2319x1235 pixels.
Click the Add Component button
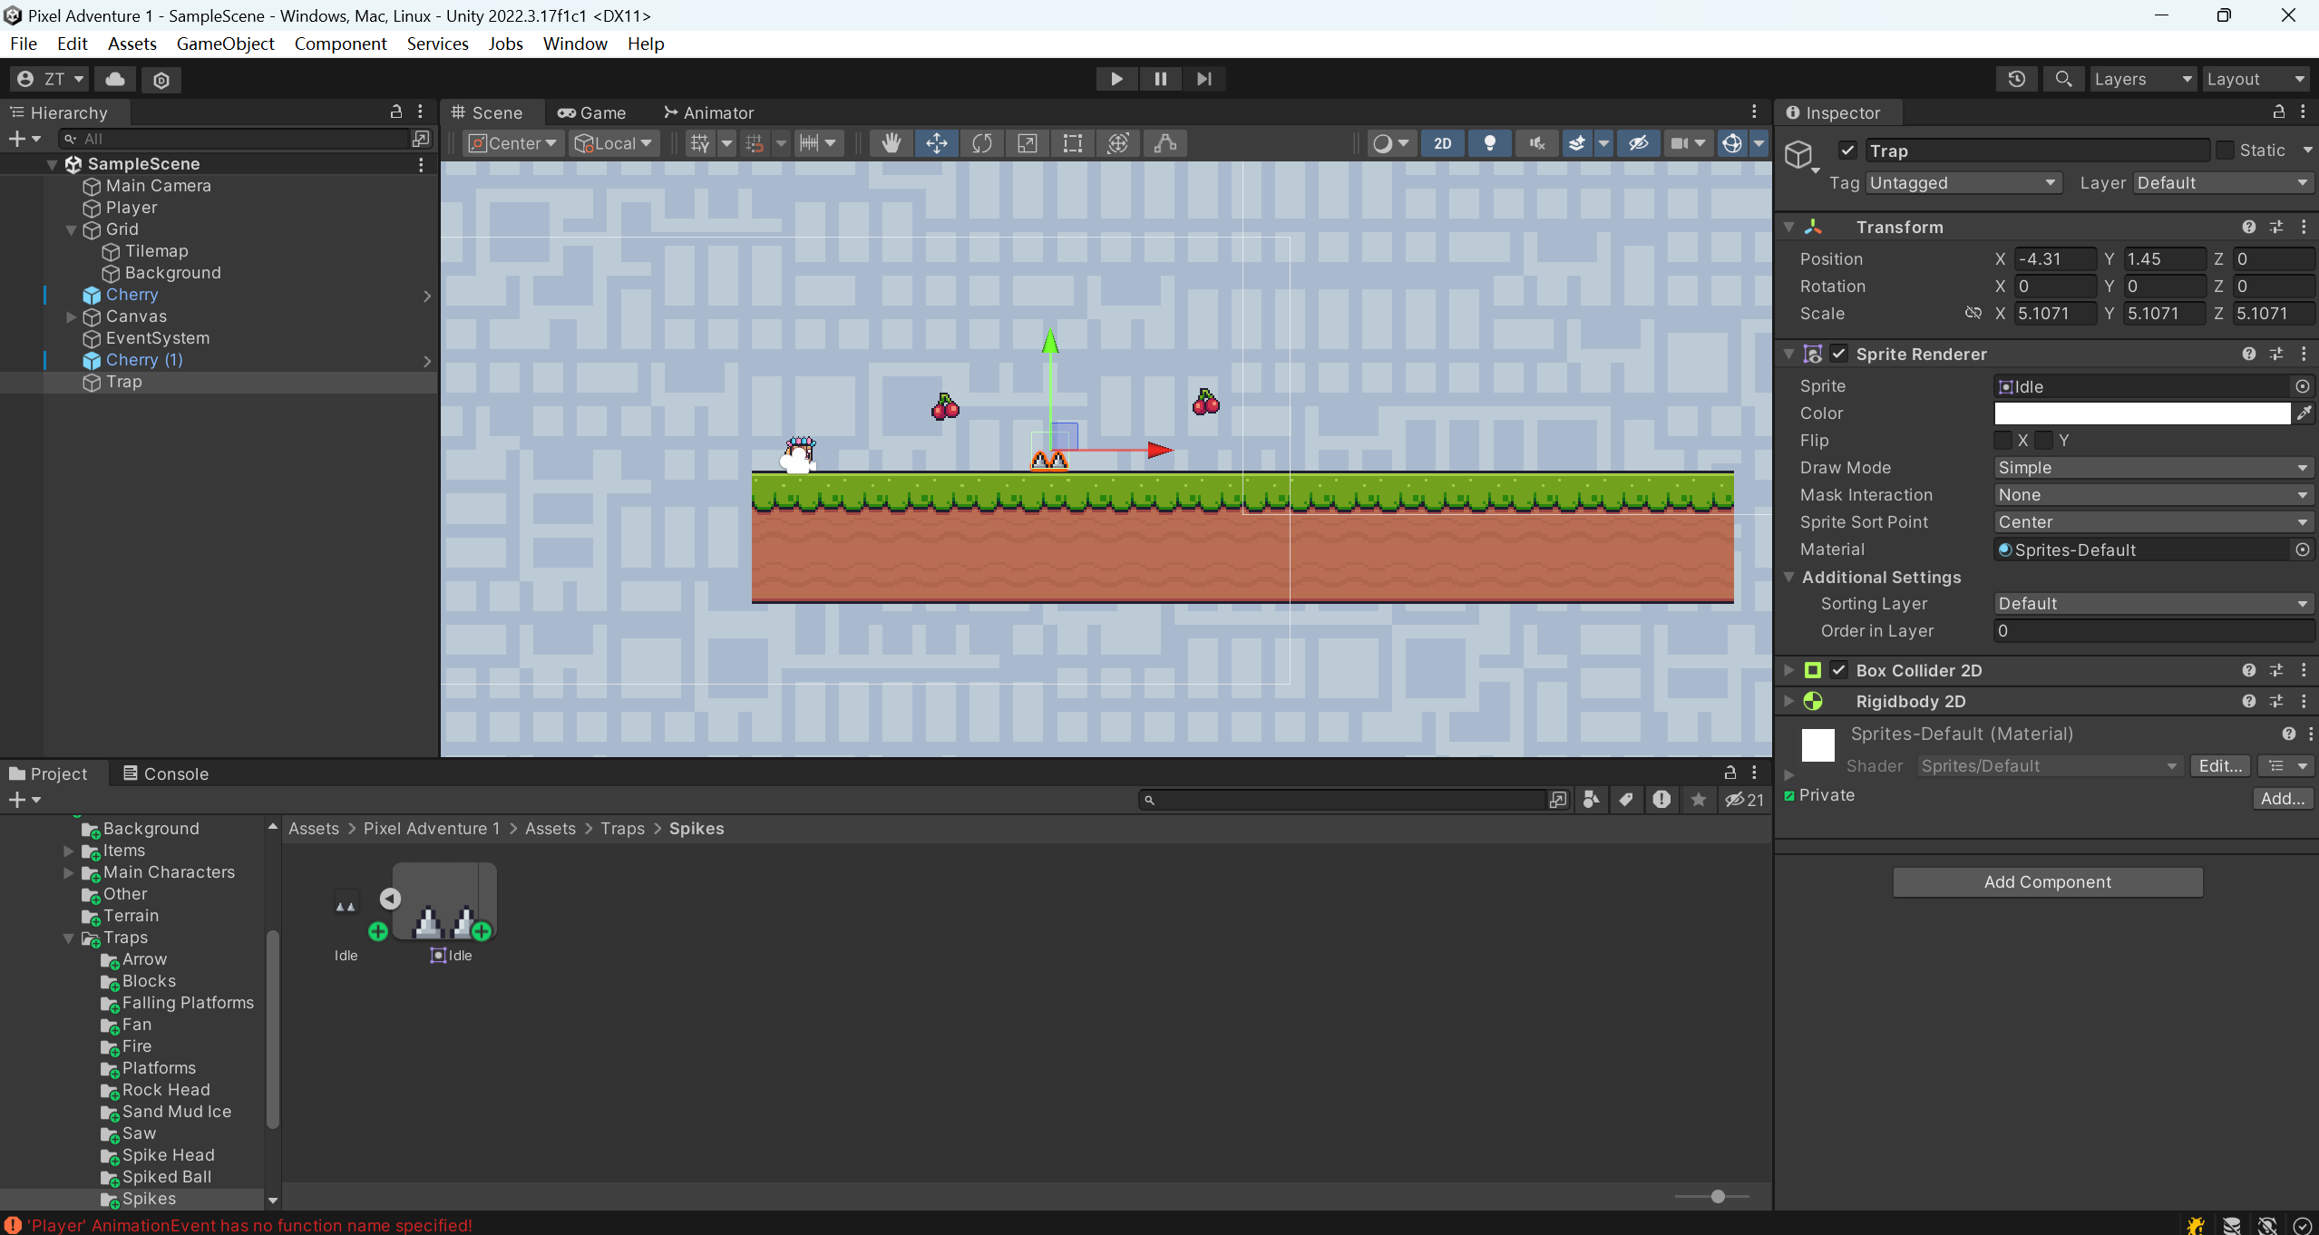[2047, 881]
